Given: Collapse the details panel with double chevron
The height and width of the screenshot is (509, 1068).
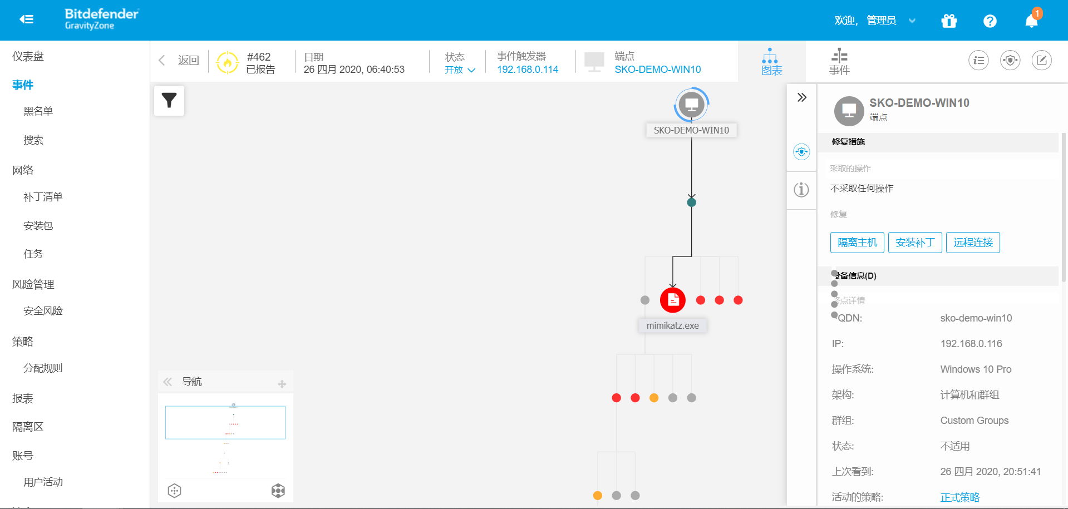Looking at the screenshot, I should pyautogui.click(x=801, y=97).
